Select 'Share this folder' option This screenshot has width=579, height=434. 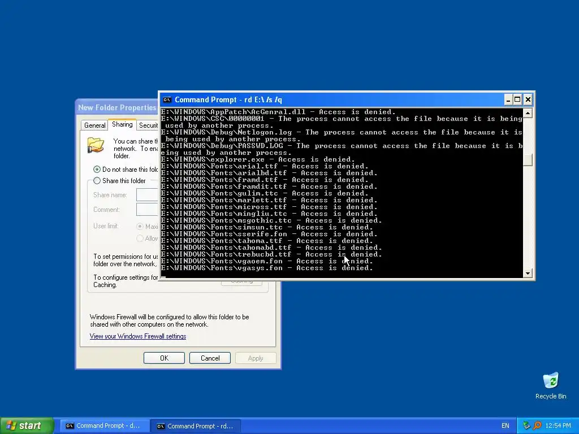tap(97, 180)
